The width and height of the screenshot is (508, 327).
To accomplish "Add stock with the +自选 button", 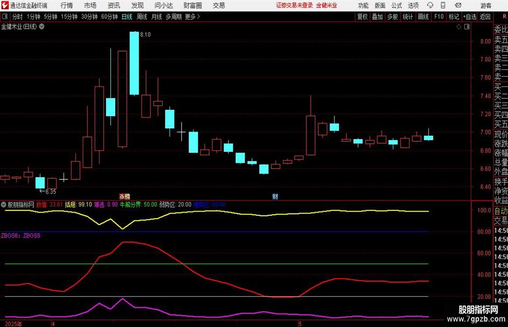I will tap(469, 17).
